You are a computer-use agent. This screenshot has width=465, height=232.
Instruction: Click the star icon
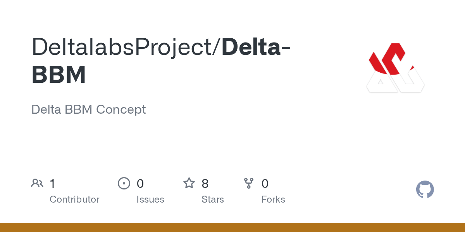pos(189,183)
